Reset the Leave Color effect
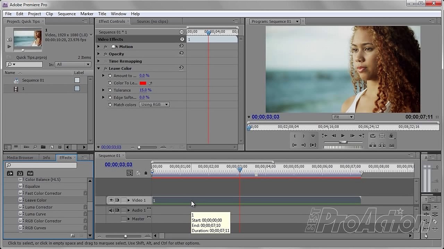 click(181, 68)
